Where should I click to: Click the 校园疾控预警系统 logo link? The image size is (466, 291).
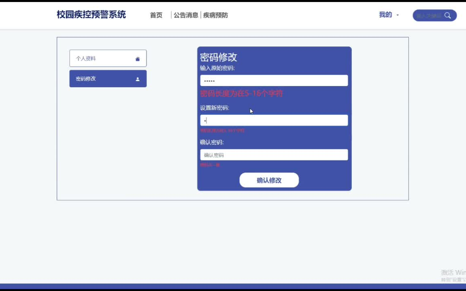[90, 14]
